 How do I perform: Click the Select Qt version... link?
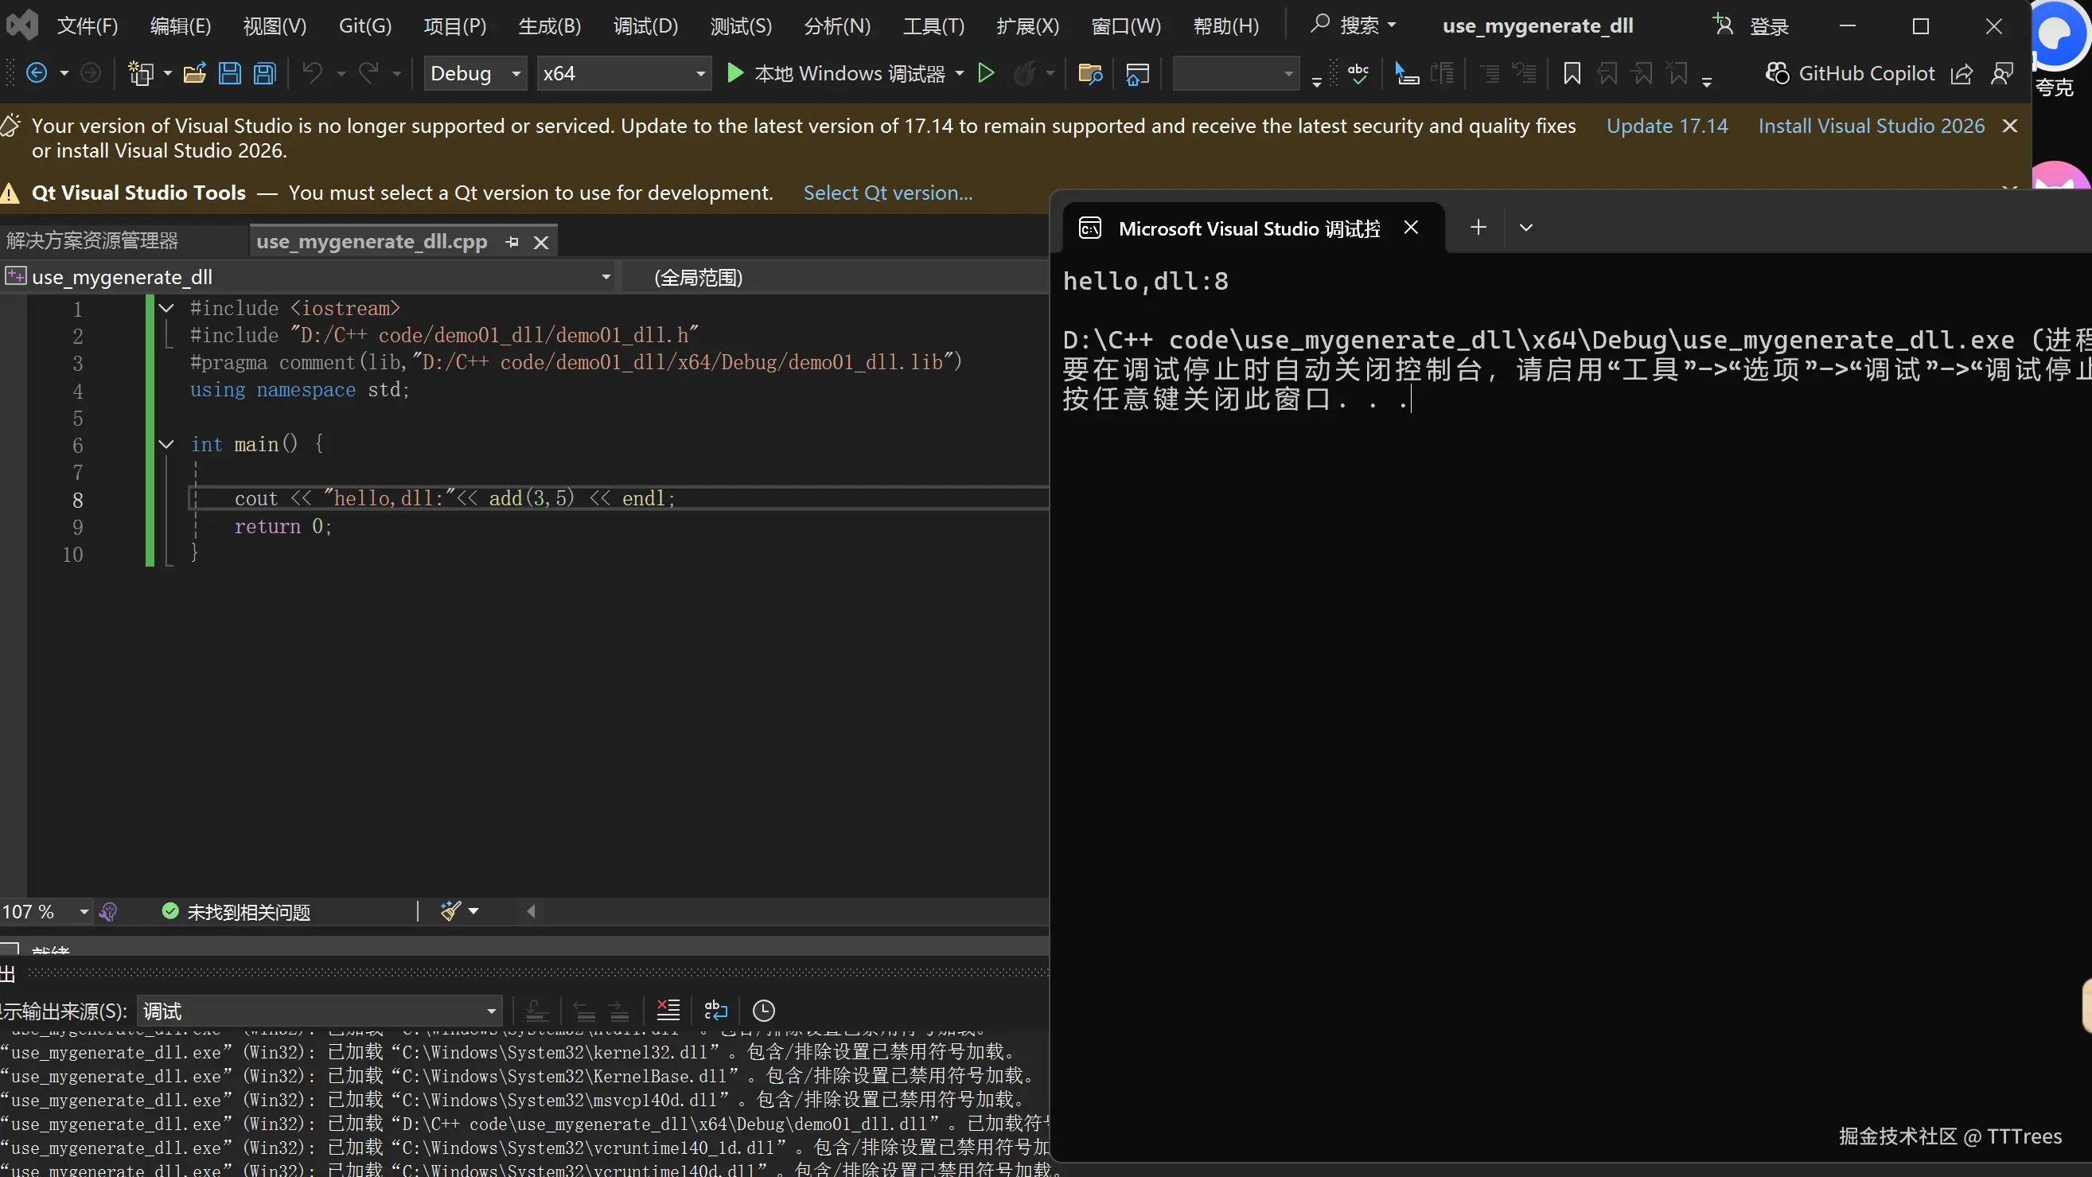click(887, 193)
